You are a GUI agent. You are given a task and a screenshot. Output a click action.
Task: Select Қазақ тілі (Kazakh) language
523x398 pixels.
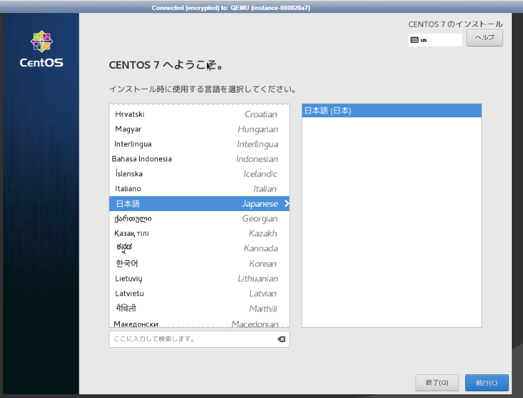pyautogui.click(x=199, y=233)
